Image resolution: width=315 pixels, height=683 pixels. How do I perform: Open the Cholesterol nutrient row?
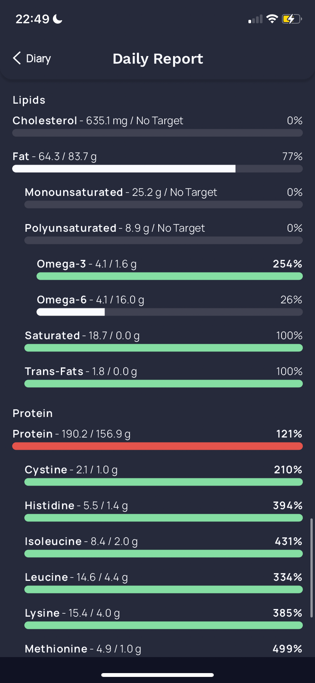[x=157, y=126]
